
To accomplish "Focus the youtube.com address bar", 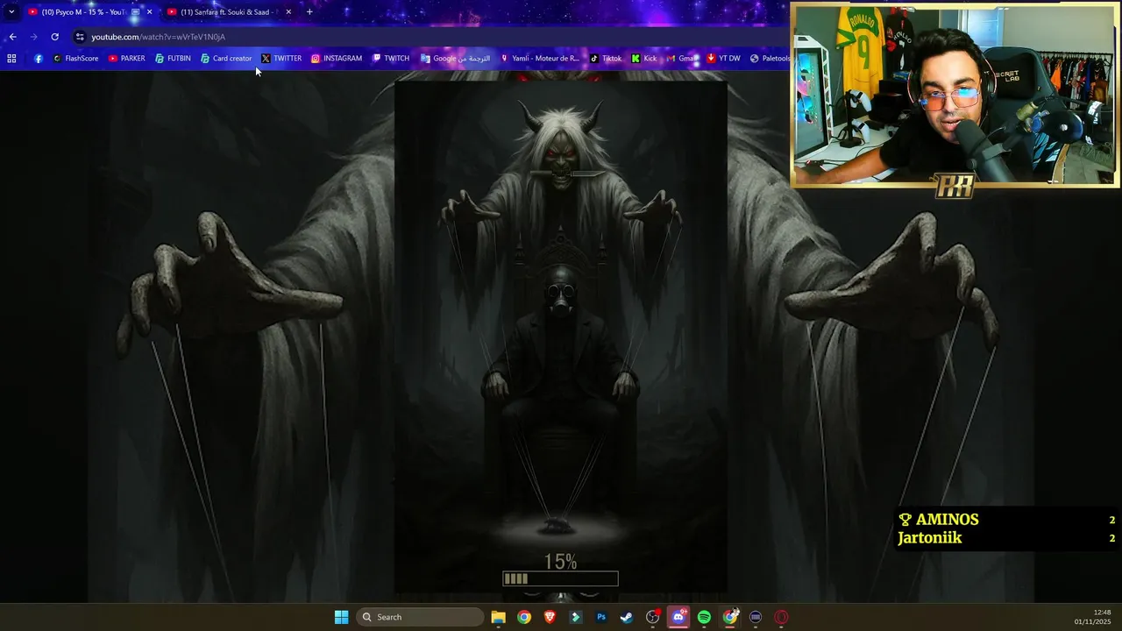I will pyautogui.click(x=430, y=37).
